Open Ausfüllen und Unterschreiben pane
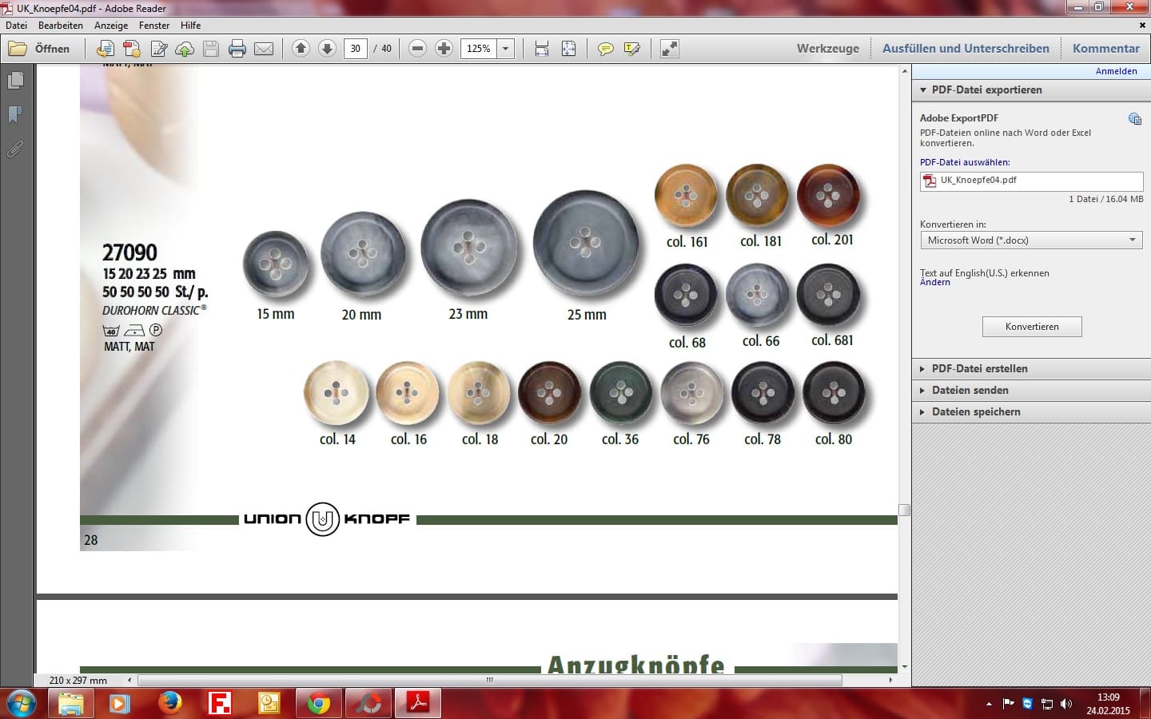The height and width of the screenshot is (719, 1151). point(966,49)
